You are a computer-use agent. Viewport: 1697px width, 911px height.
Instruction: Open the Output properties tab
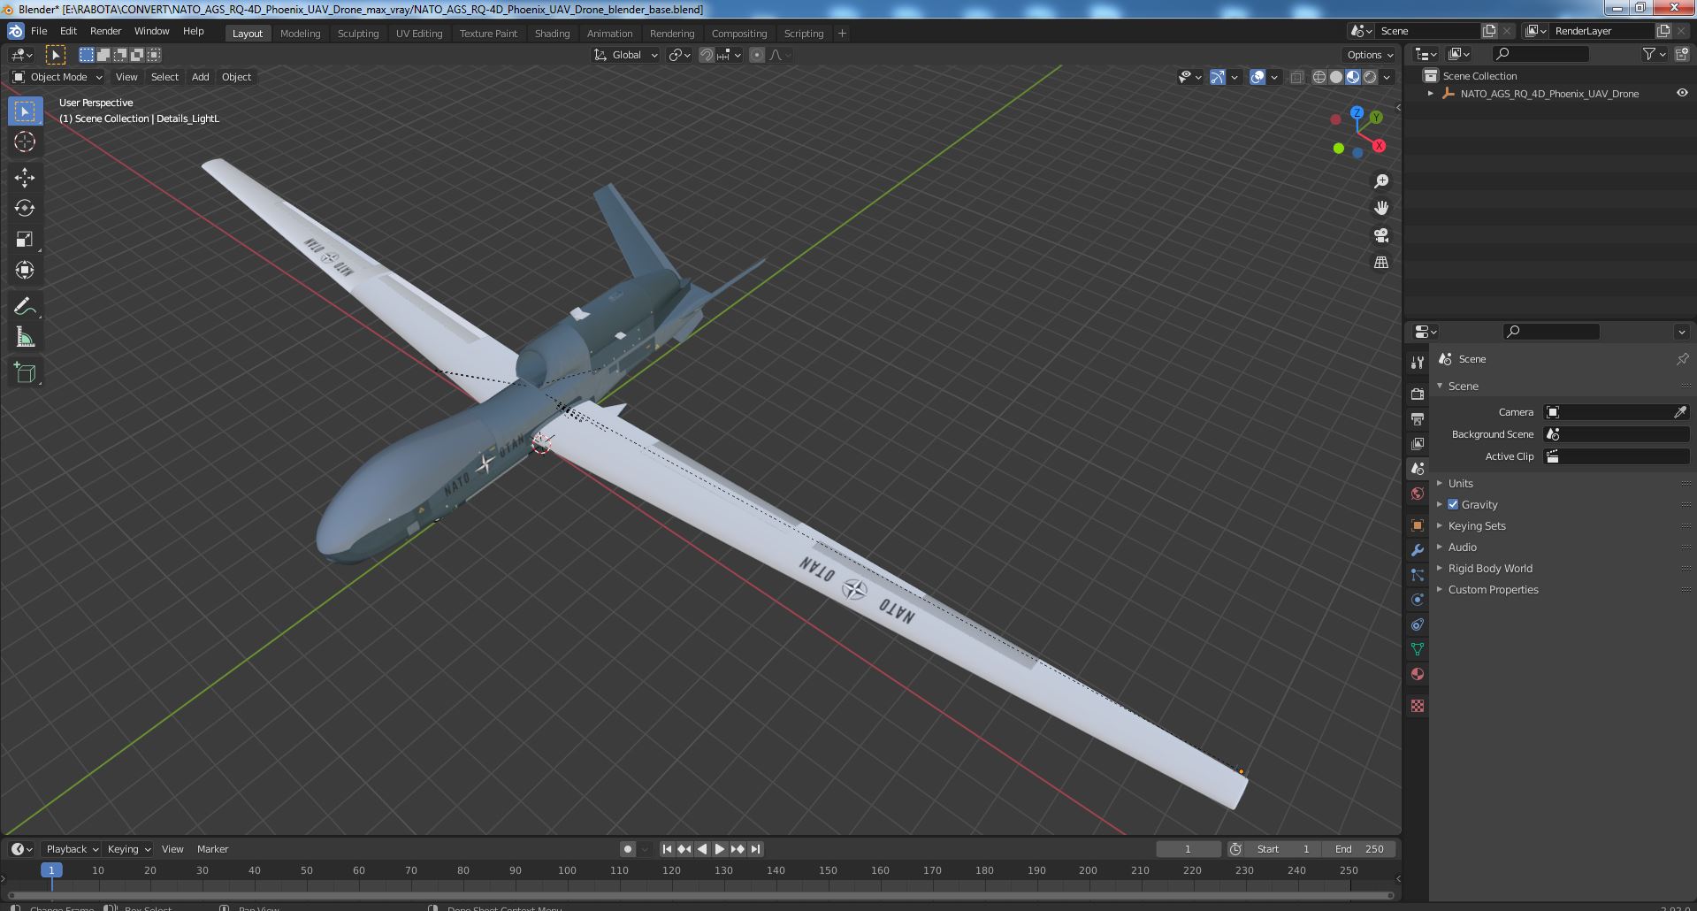click(1418, 418)
